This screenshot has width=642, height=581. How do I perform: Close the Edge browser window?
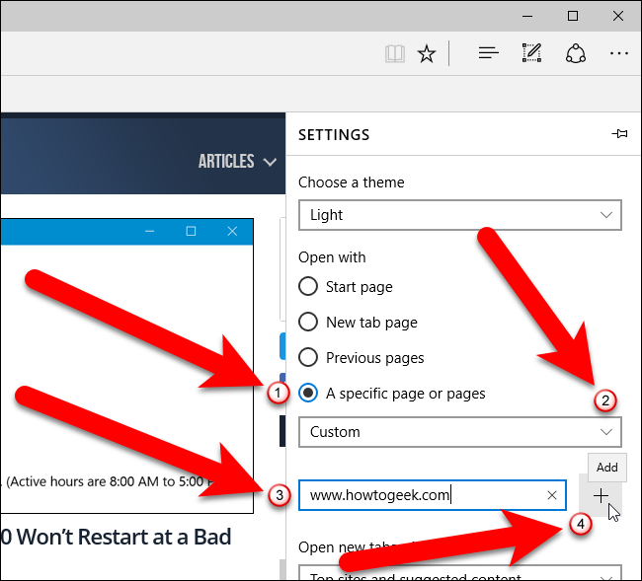pyautogui.click(x=618, y=17)
